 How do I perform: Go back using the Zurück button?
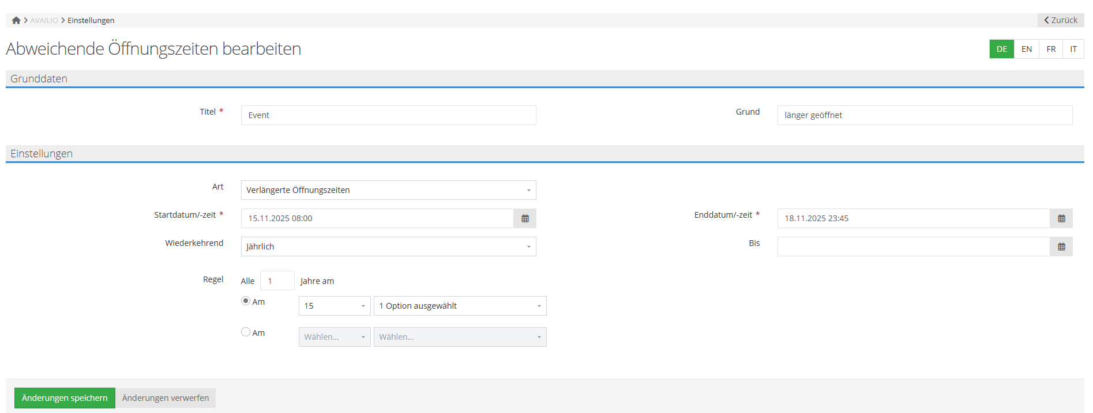click(1061, 20)
